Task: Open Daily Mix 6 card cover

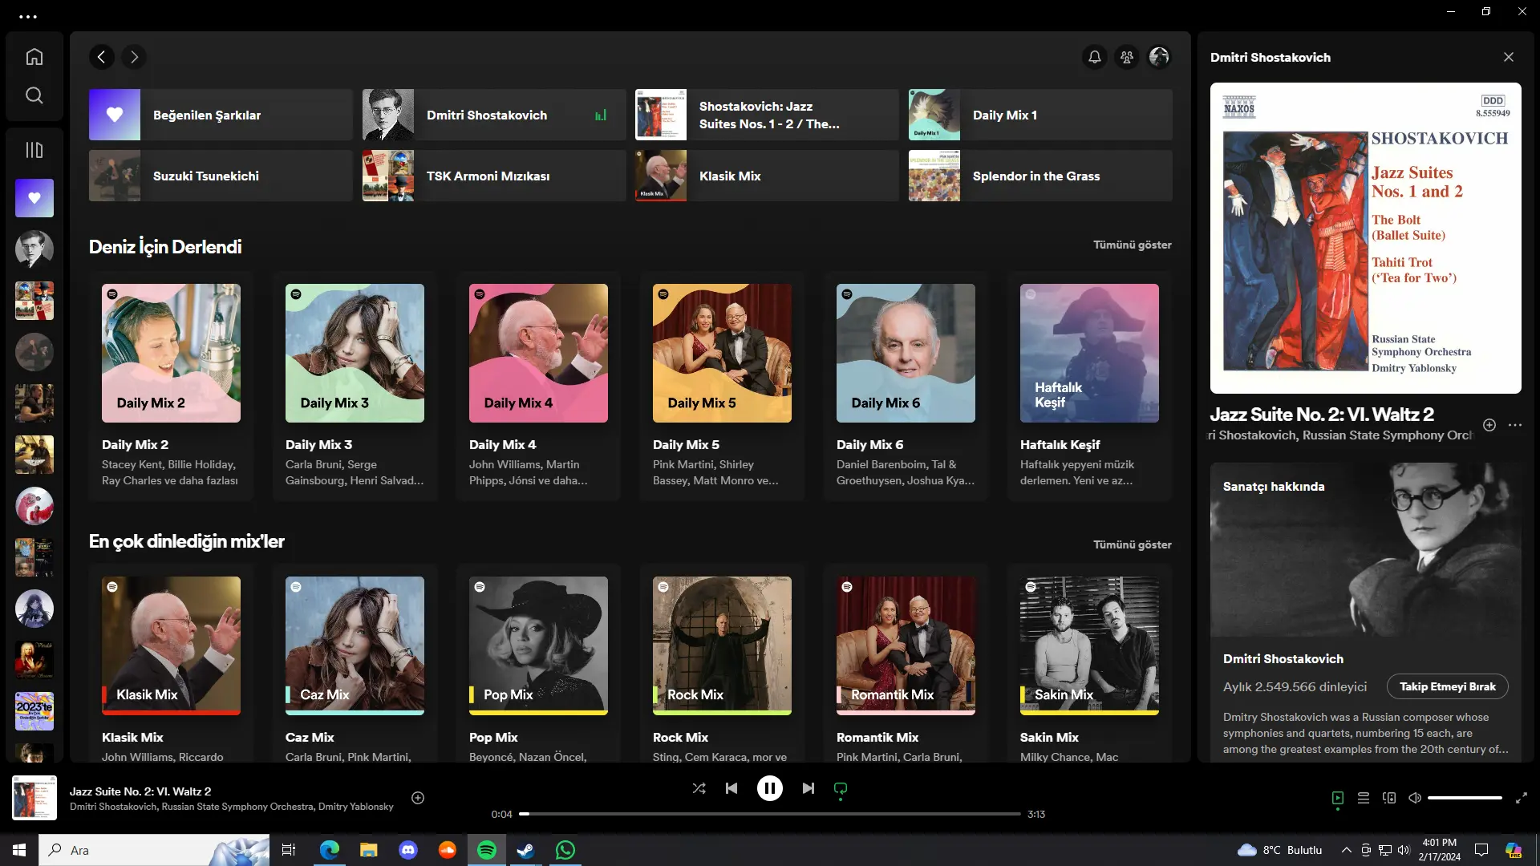Action: [x=906, y=353]
